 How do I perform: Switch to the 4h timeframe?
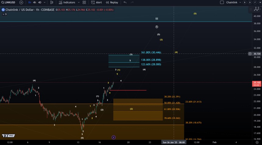click(x=34, y=2)
